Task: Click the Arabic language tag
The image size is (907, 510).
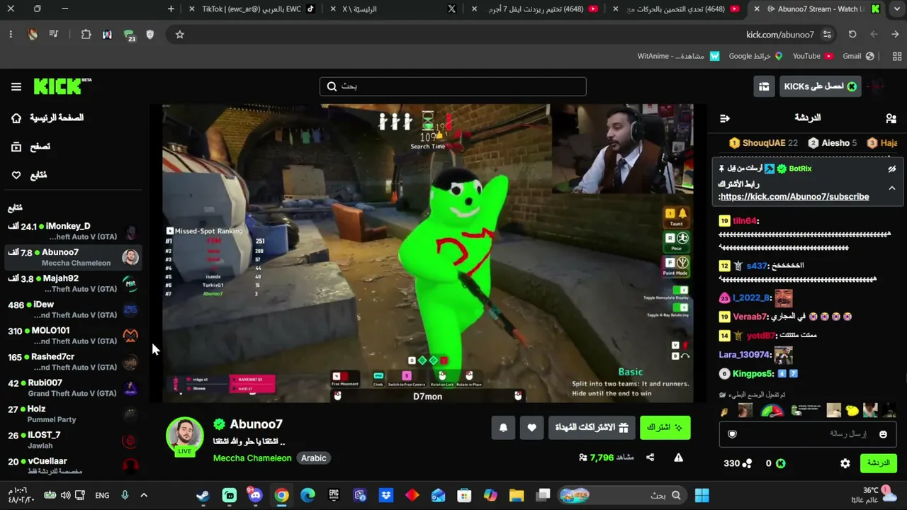Action: pos(314,458)
